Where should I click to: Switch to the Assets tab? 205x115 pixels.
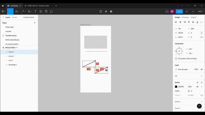point(15,17)
